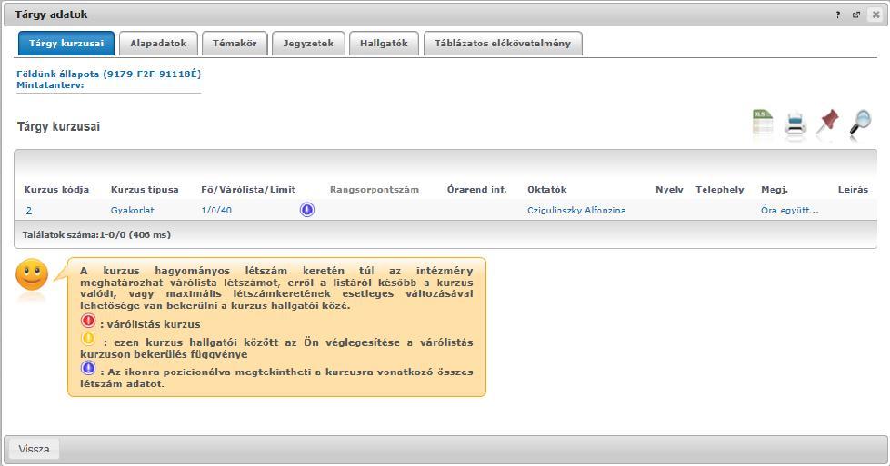
Task: Open search with the magnifier icon
Action: pyautogui.click(x=861, y=123)
